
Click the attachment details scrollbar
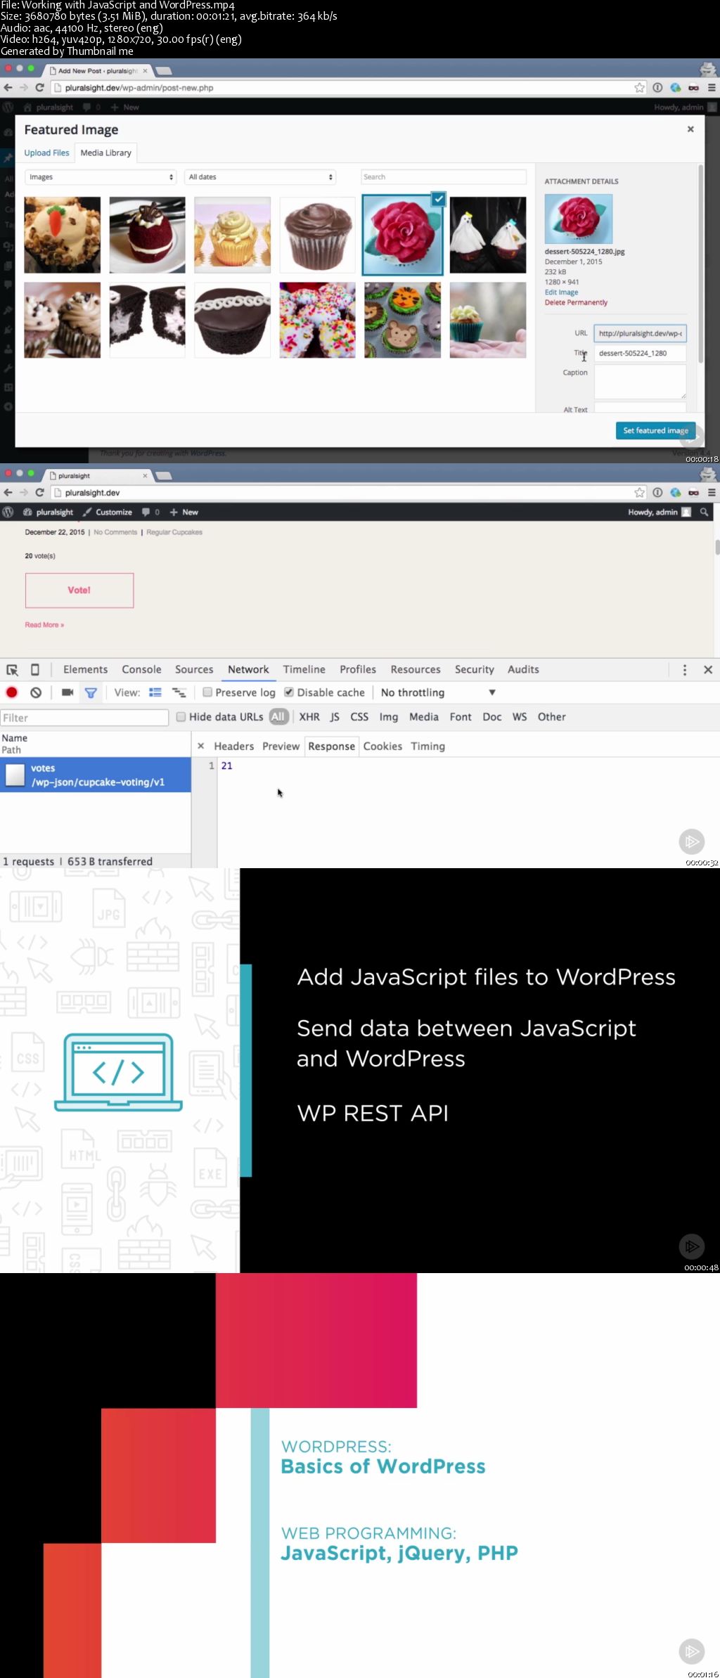700,264
